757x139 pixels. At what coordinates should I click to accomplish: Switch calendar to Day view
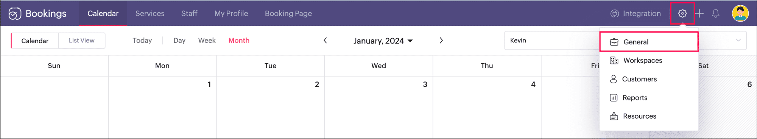click(179, 41)
